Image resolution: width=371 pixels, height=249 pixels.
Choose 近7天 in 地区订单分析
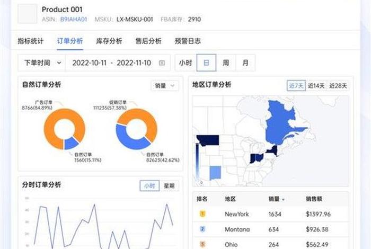[296, 86]
